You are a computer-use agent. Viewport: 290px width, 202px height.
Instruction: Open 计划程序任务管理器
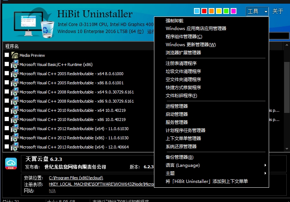point(212,131)
